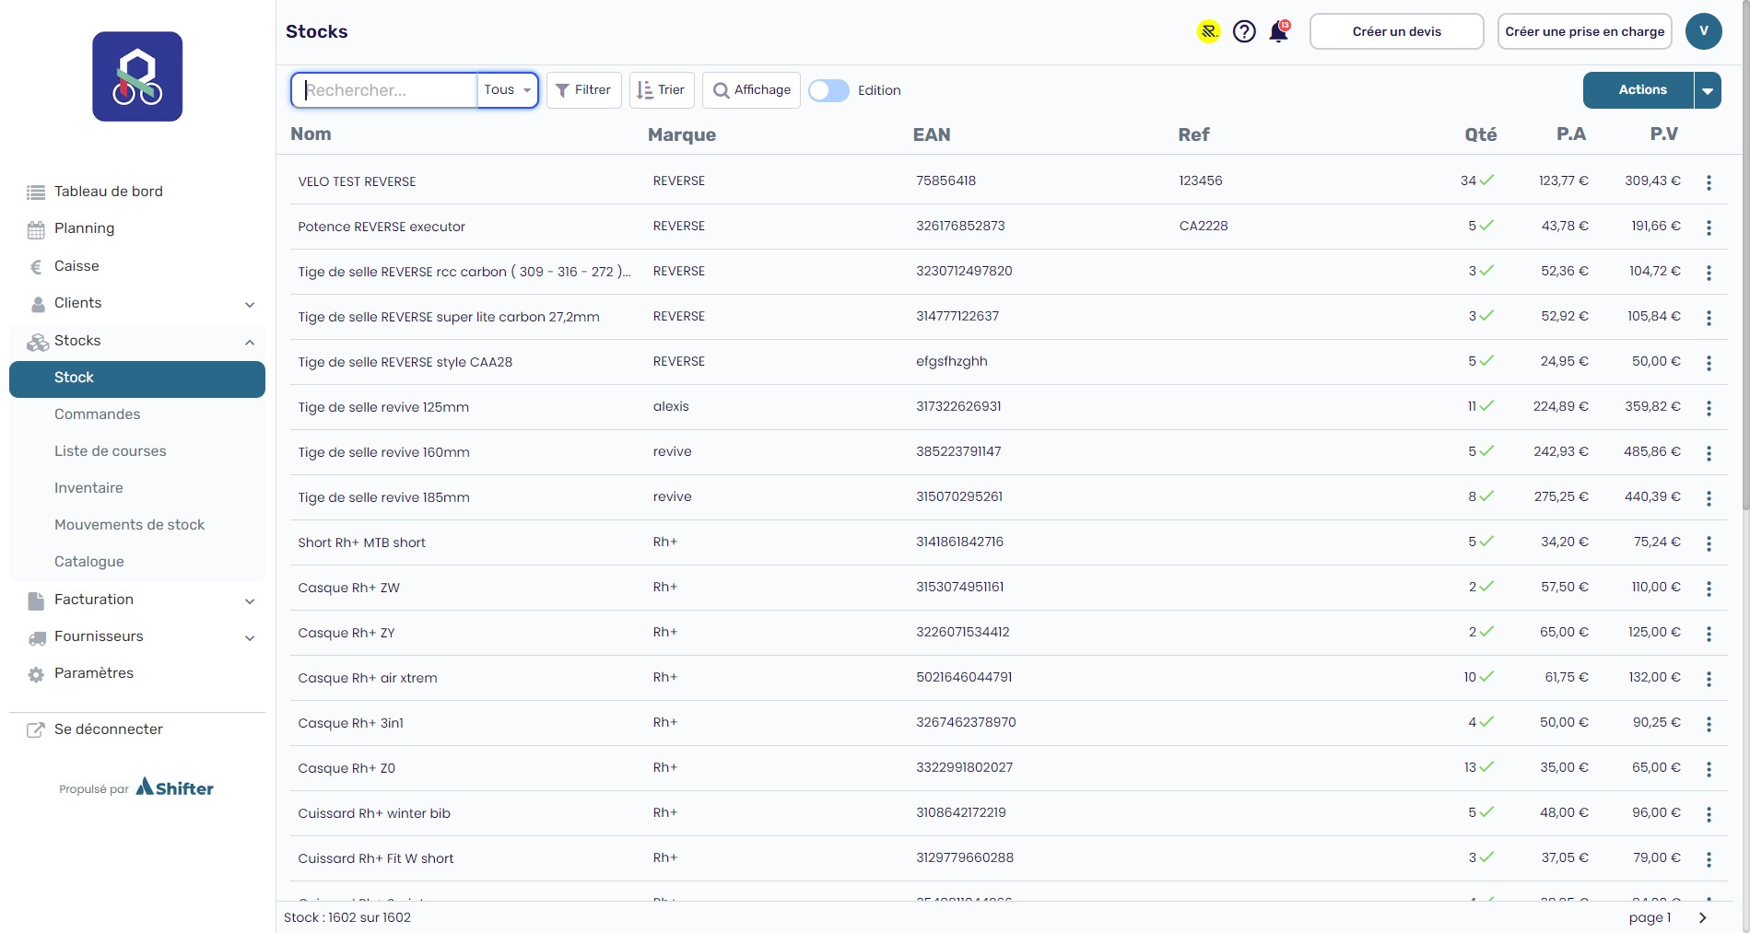Click the Actions button
Viewport: 1750px width, 933px height.
(1638, 90)
